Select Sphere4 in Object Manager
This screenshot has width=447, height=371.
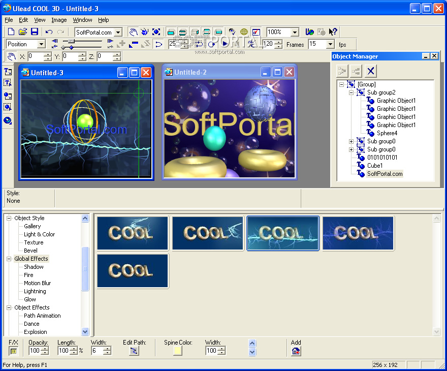click(387, 133)
